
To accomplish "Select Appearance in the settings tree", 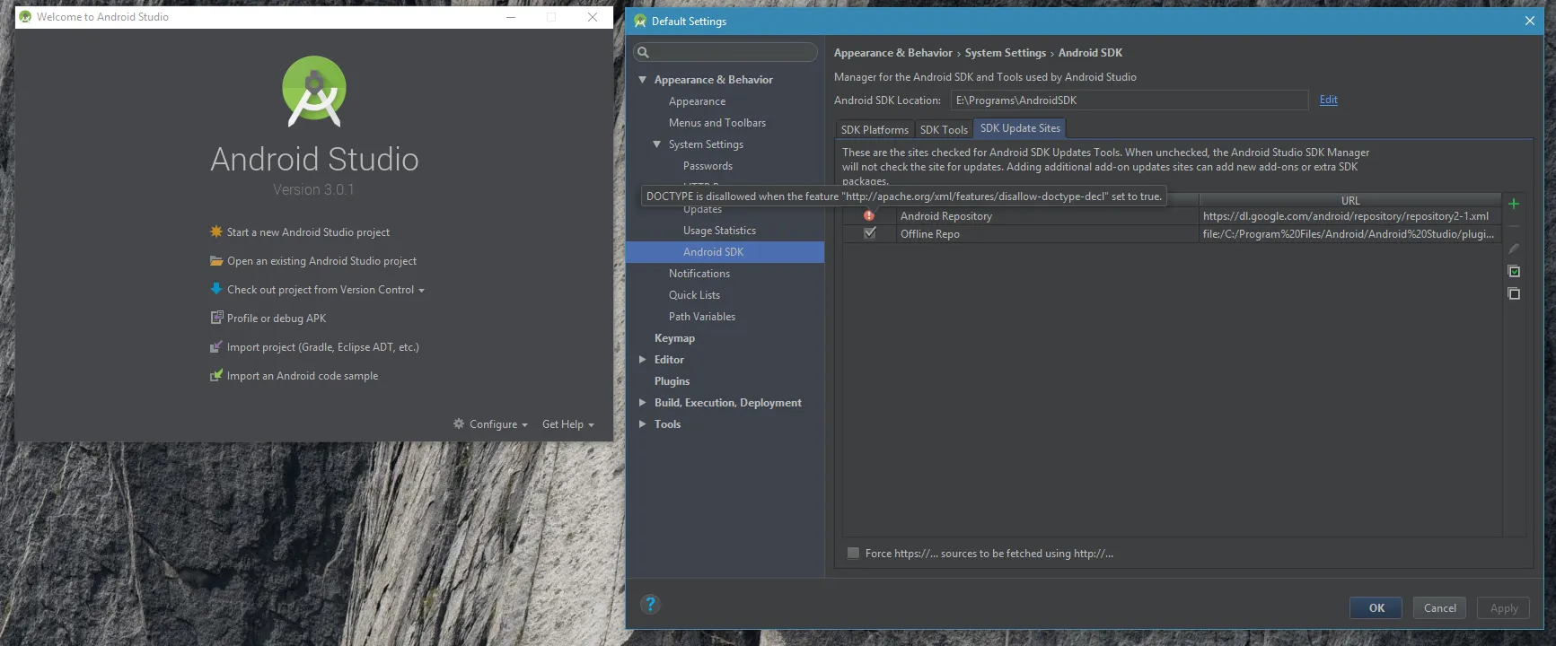I will coord(697,101).
